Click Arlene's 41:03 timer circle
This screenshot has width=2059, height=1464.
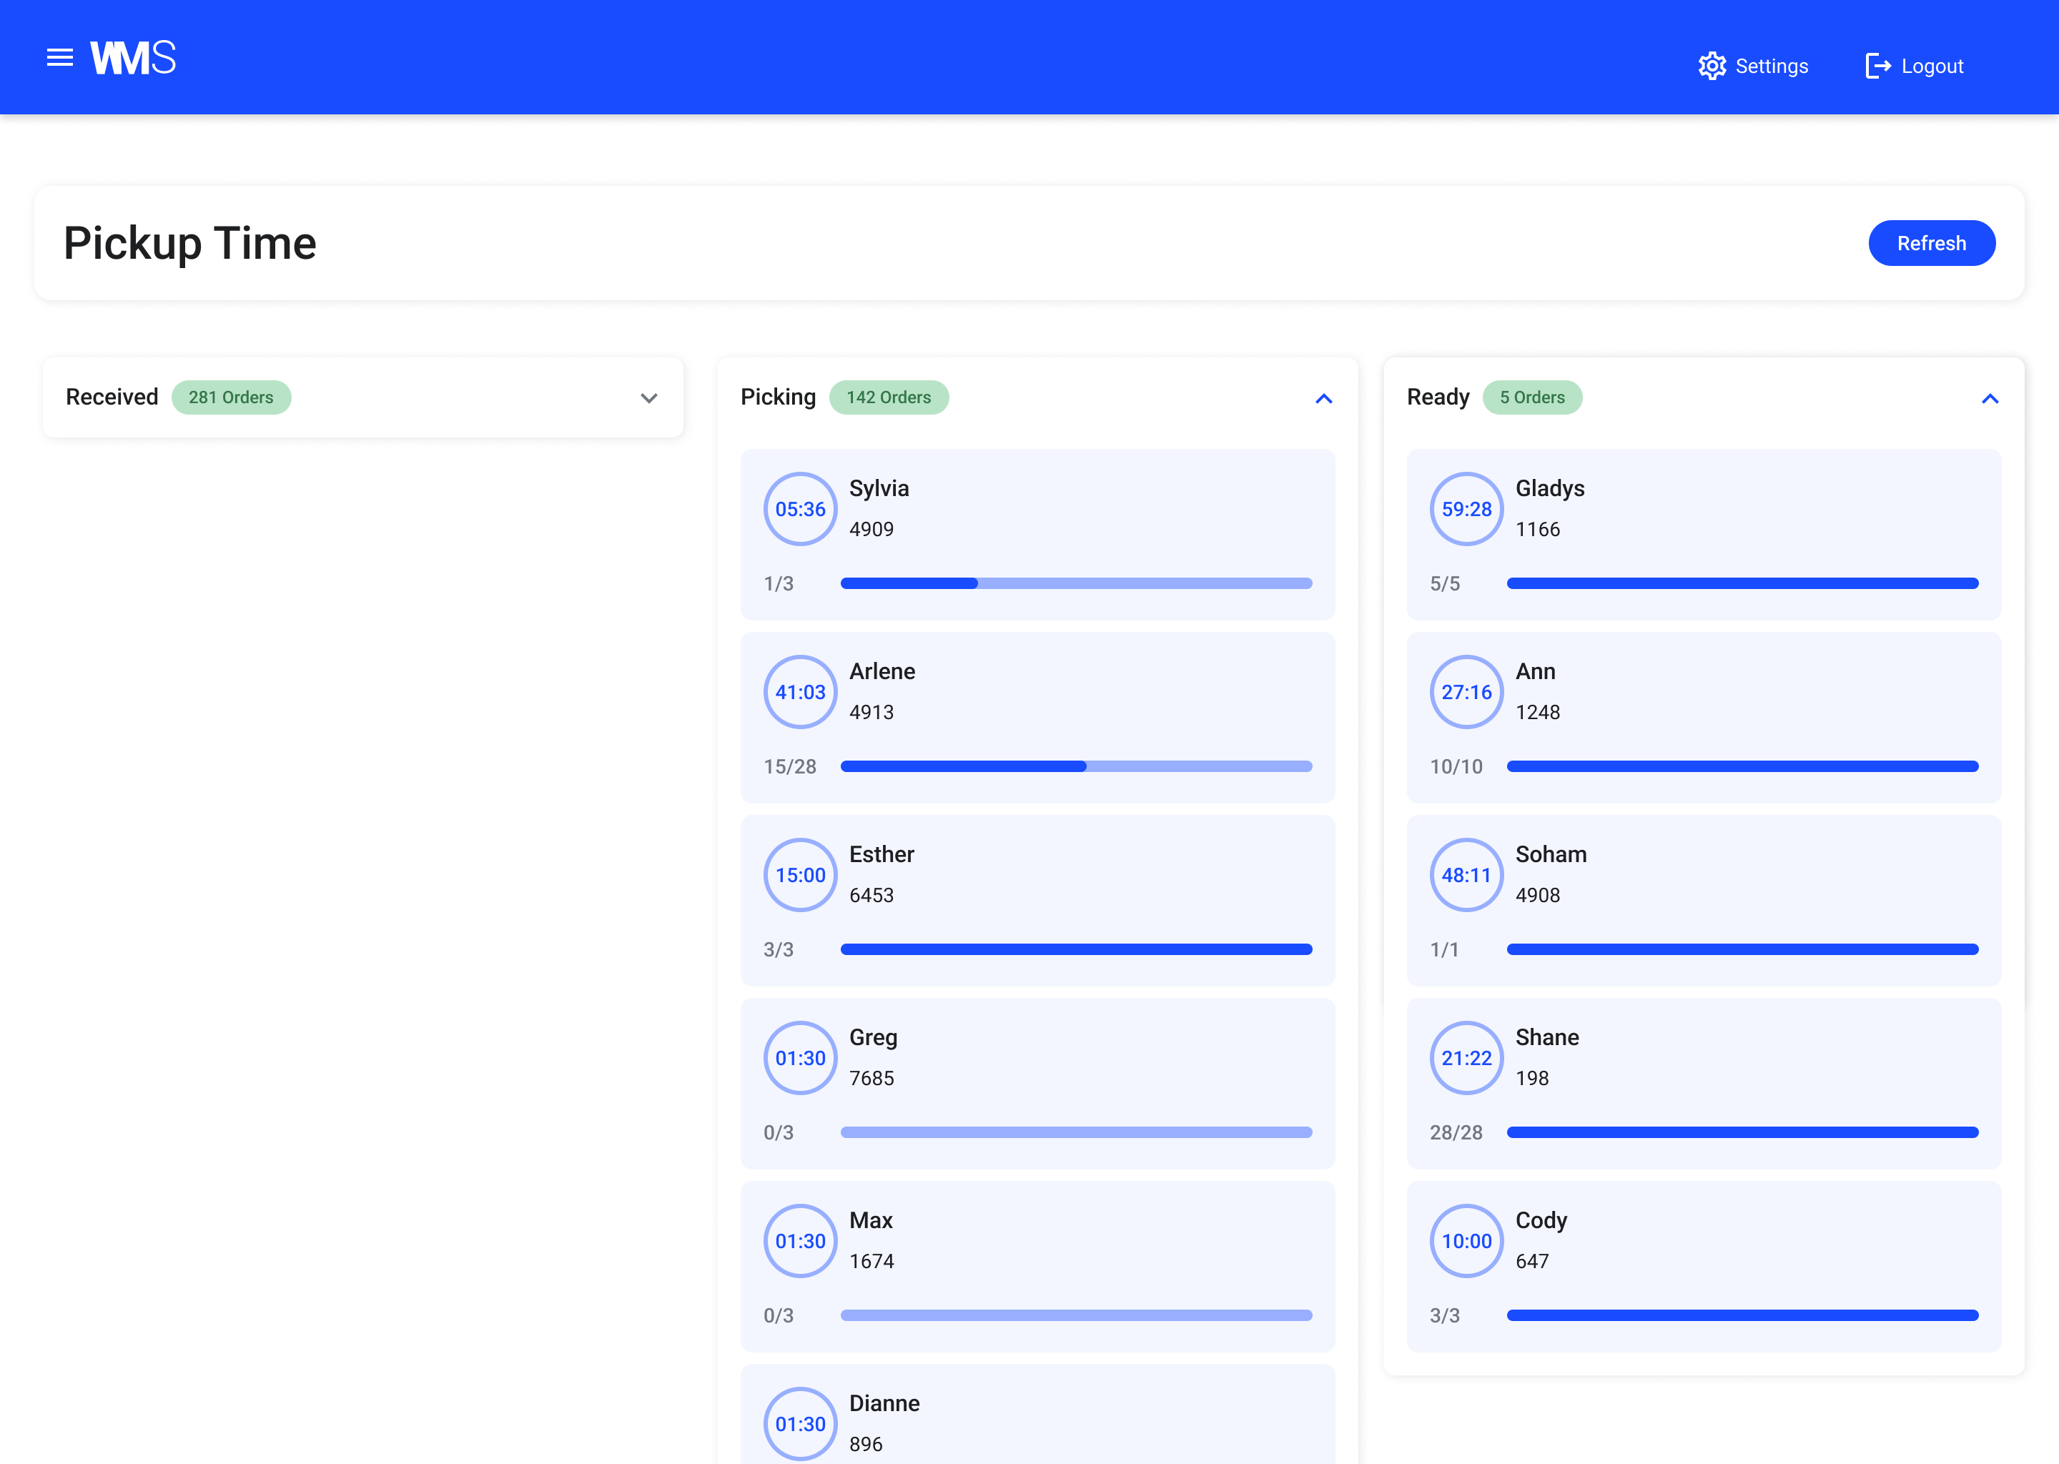[x=799, y=693]
